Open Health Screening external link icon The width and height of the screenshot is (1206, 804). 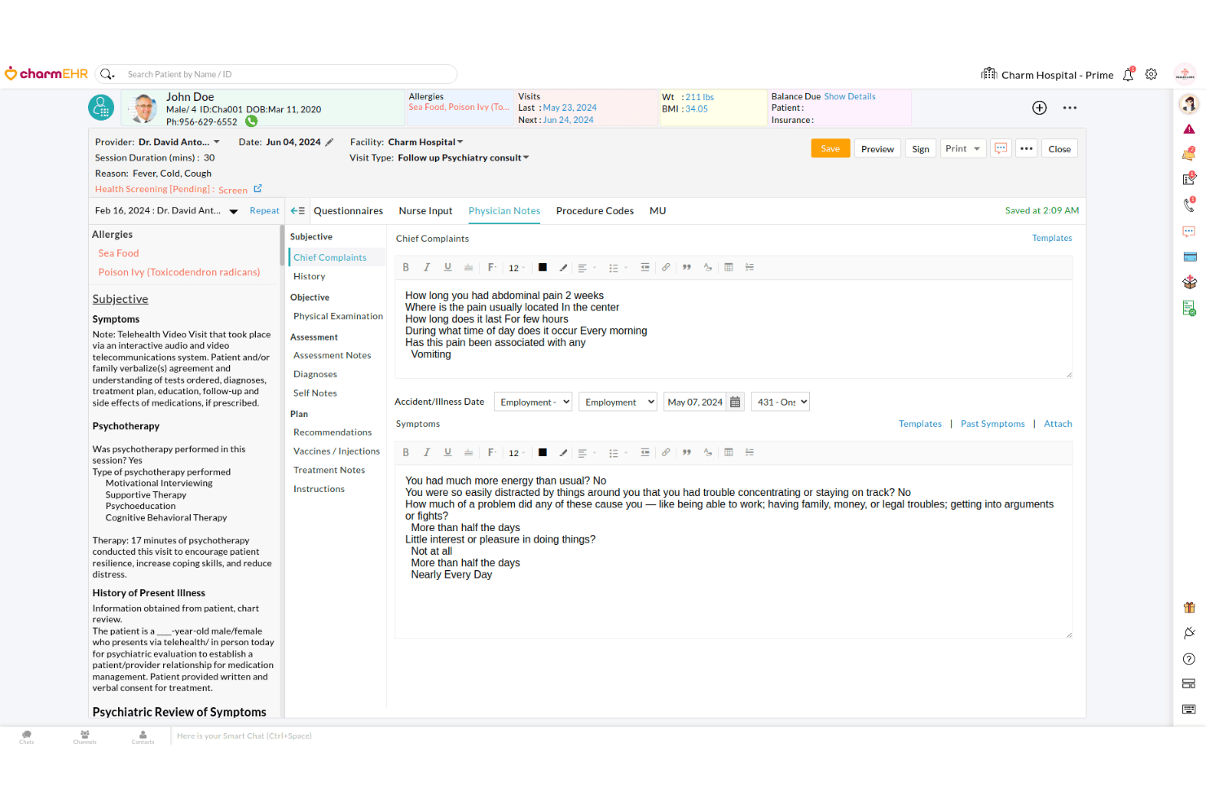click(x=257, y=189)
